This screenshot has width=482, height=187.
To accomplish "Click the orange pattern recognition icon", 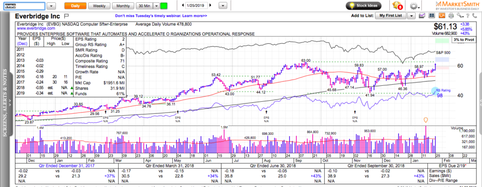I will [442, 16].
